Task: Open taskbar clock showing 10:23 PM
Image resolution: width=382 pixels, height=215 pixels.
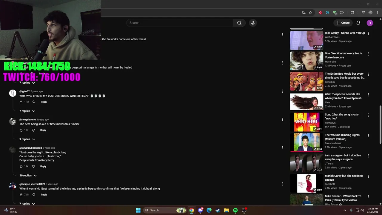Action: pos(373,210)
